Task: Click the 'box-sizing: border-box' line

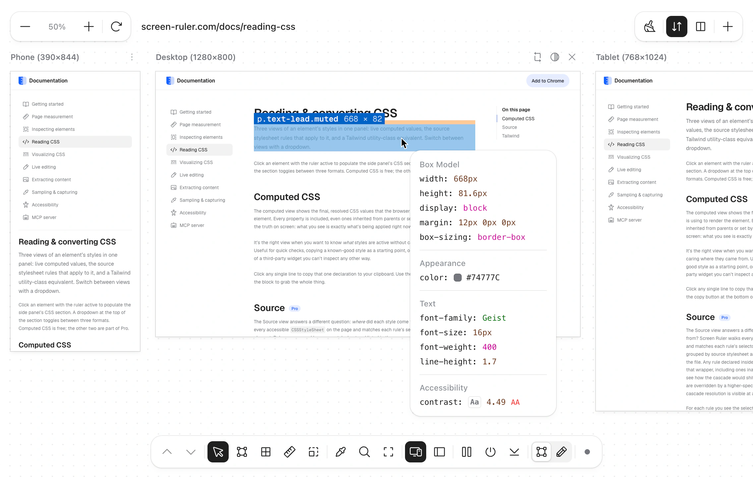Action: pyautogui.click(x=472, y=237)
